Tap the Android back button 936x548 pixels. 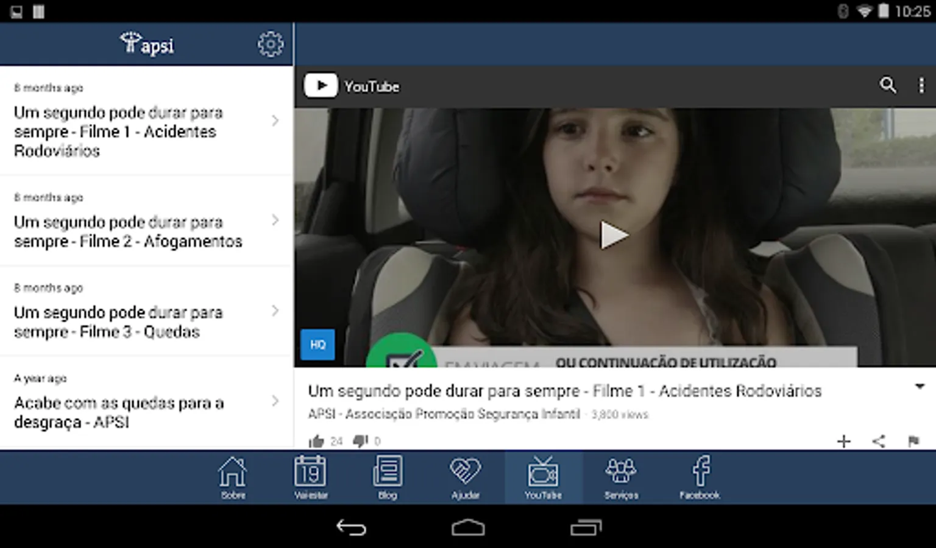pyautogui.click(x=352, y=527)
